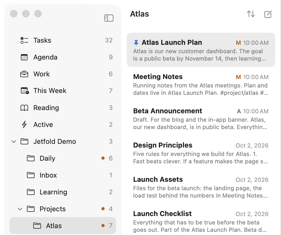Click the Oct 2, 2026 date on Launch Assets
Image resolution: width=281 pixels, height=235 pixels.
252,180
